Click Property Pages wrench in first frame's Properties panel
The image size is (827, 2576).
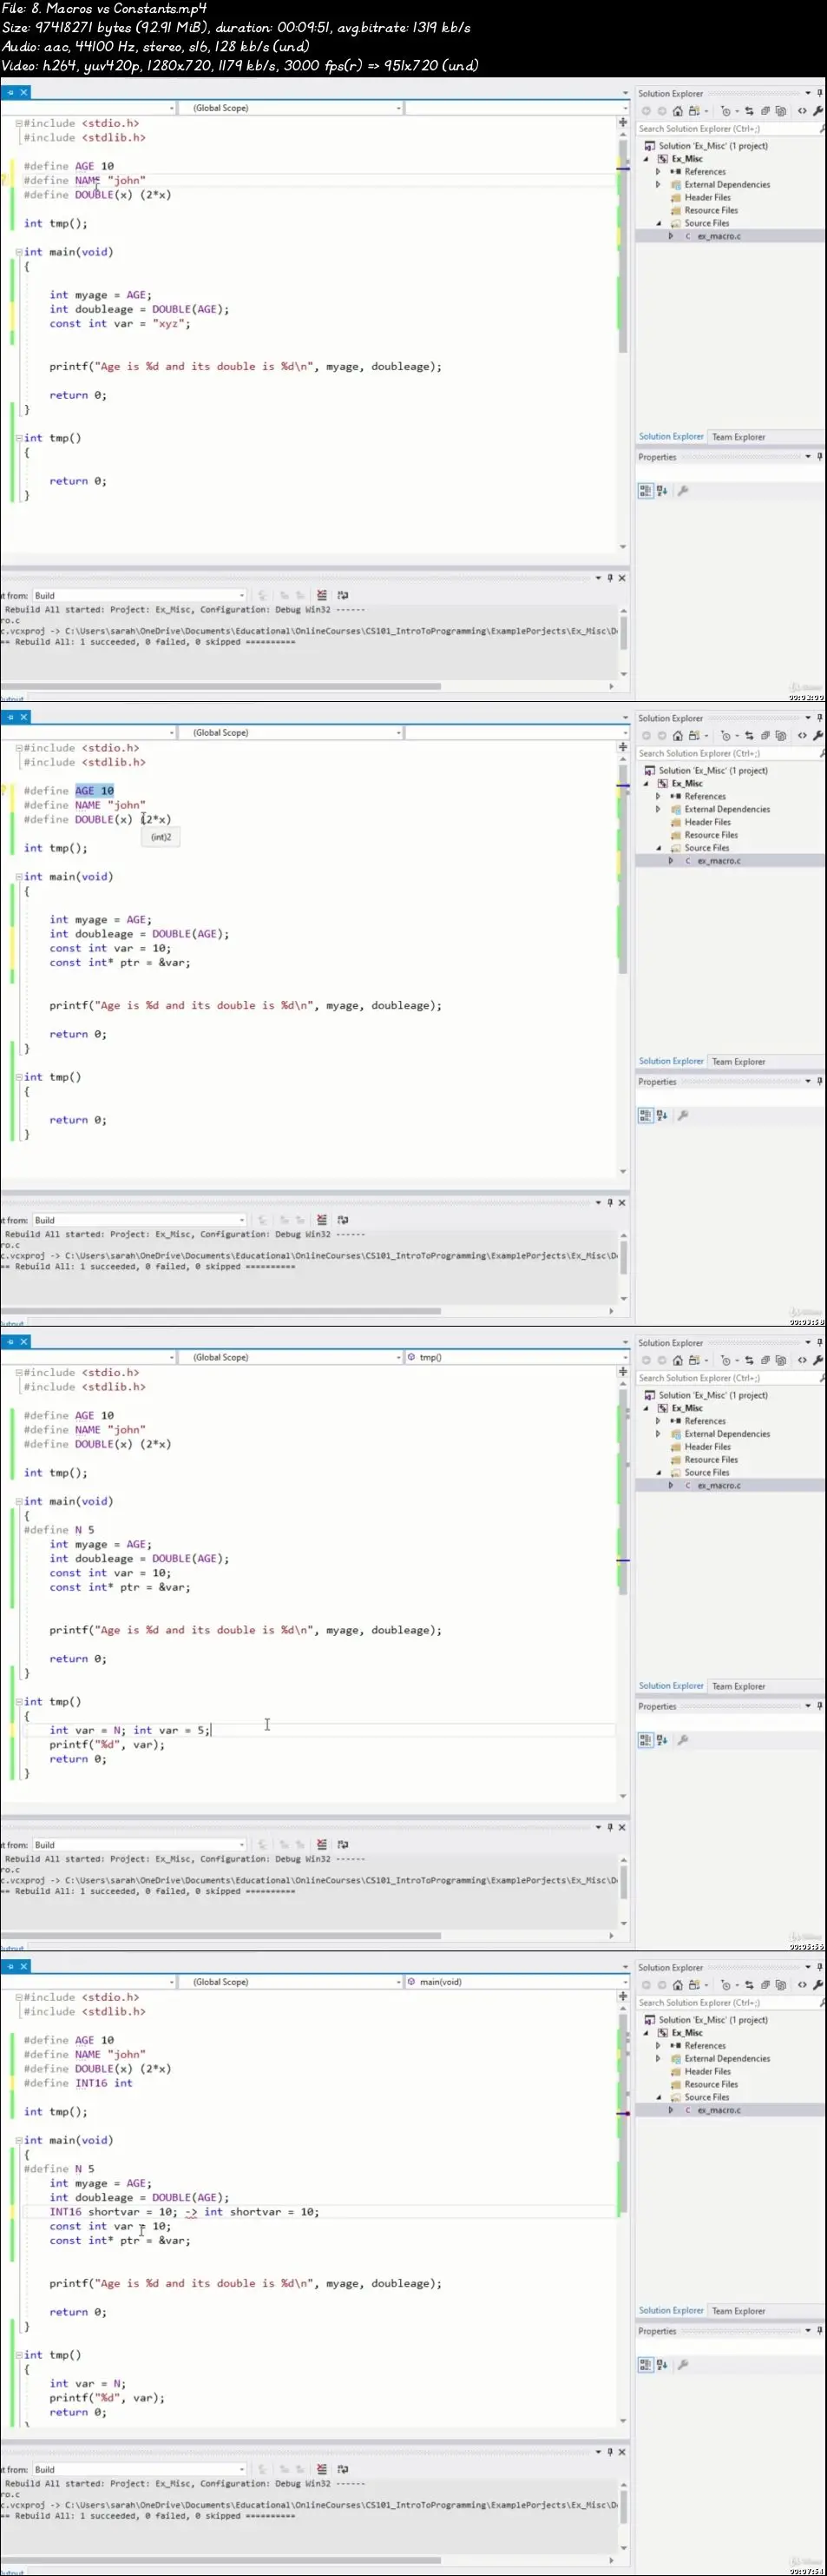[x=683, y=490]
